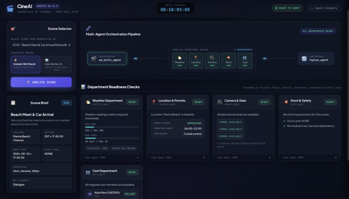Screen dimensions: 349x199
Task: Click the replan_agent refresh icon
Action: coord(304,59)
